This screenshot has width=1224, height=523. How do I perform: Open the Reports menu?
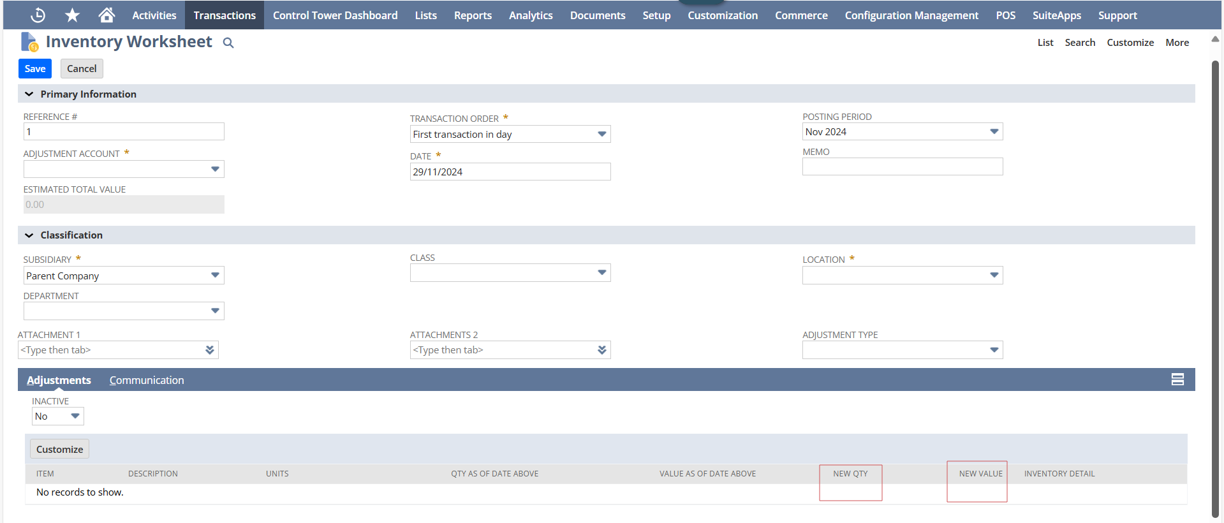point(473,15)
